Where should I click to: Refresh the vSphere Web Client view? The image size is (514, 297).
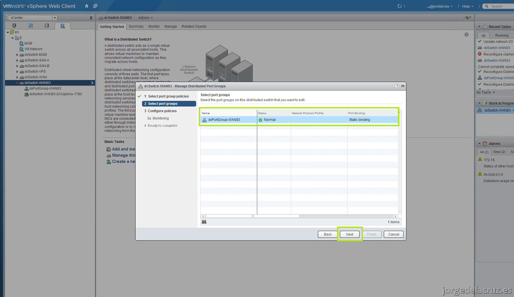[399, 6]
